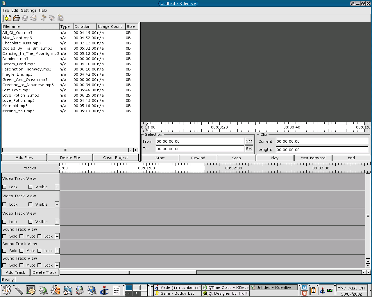Expand the third Video Track with plus button
Image resolution: width=372 pixels, height=297 pixels.
(57, 222)
